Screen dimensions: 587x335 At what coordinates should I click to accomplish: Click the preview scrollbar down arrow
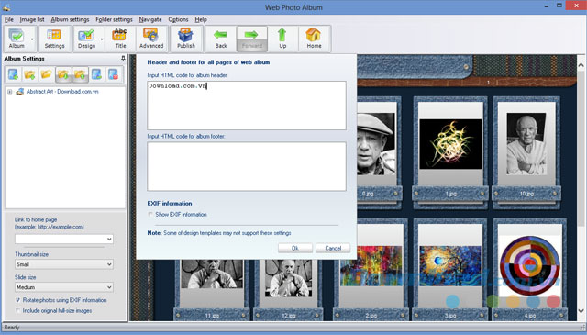click(581, 311)
